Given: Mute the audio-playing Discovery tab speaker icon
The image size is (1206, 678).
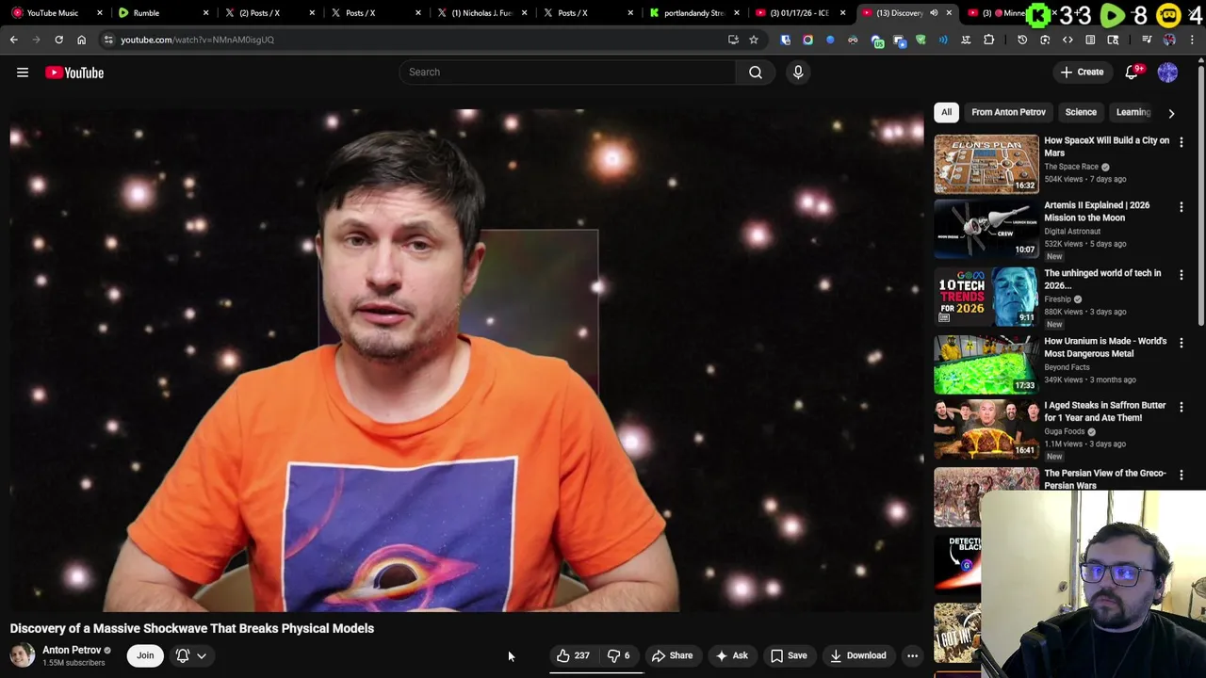Looking at the screenshot, I should pos(934,13).
